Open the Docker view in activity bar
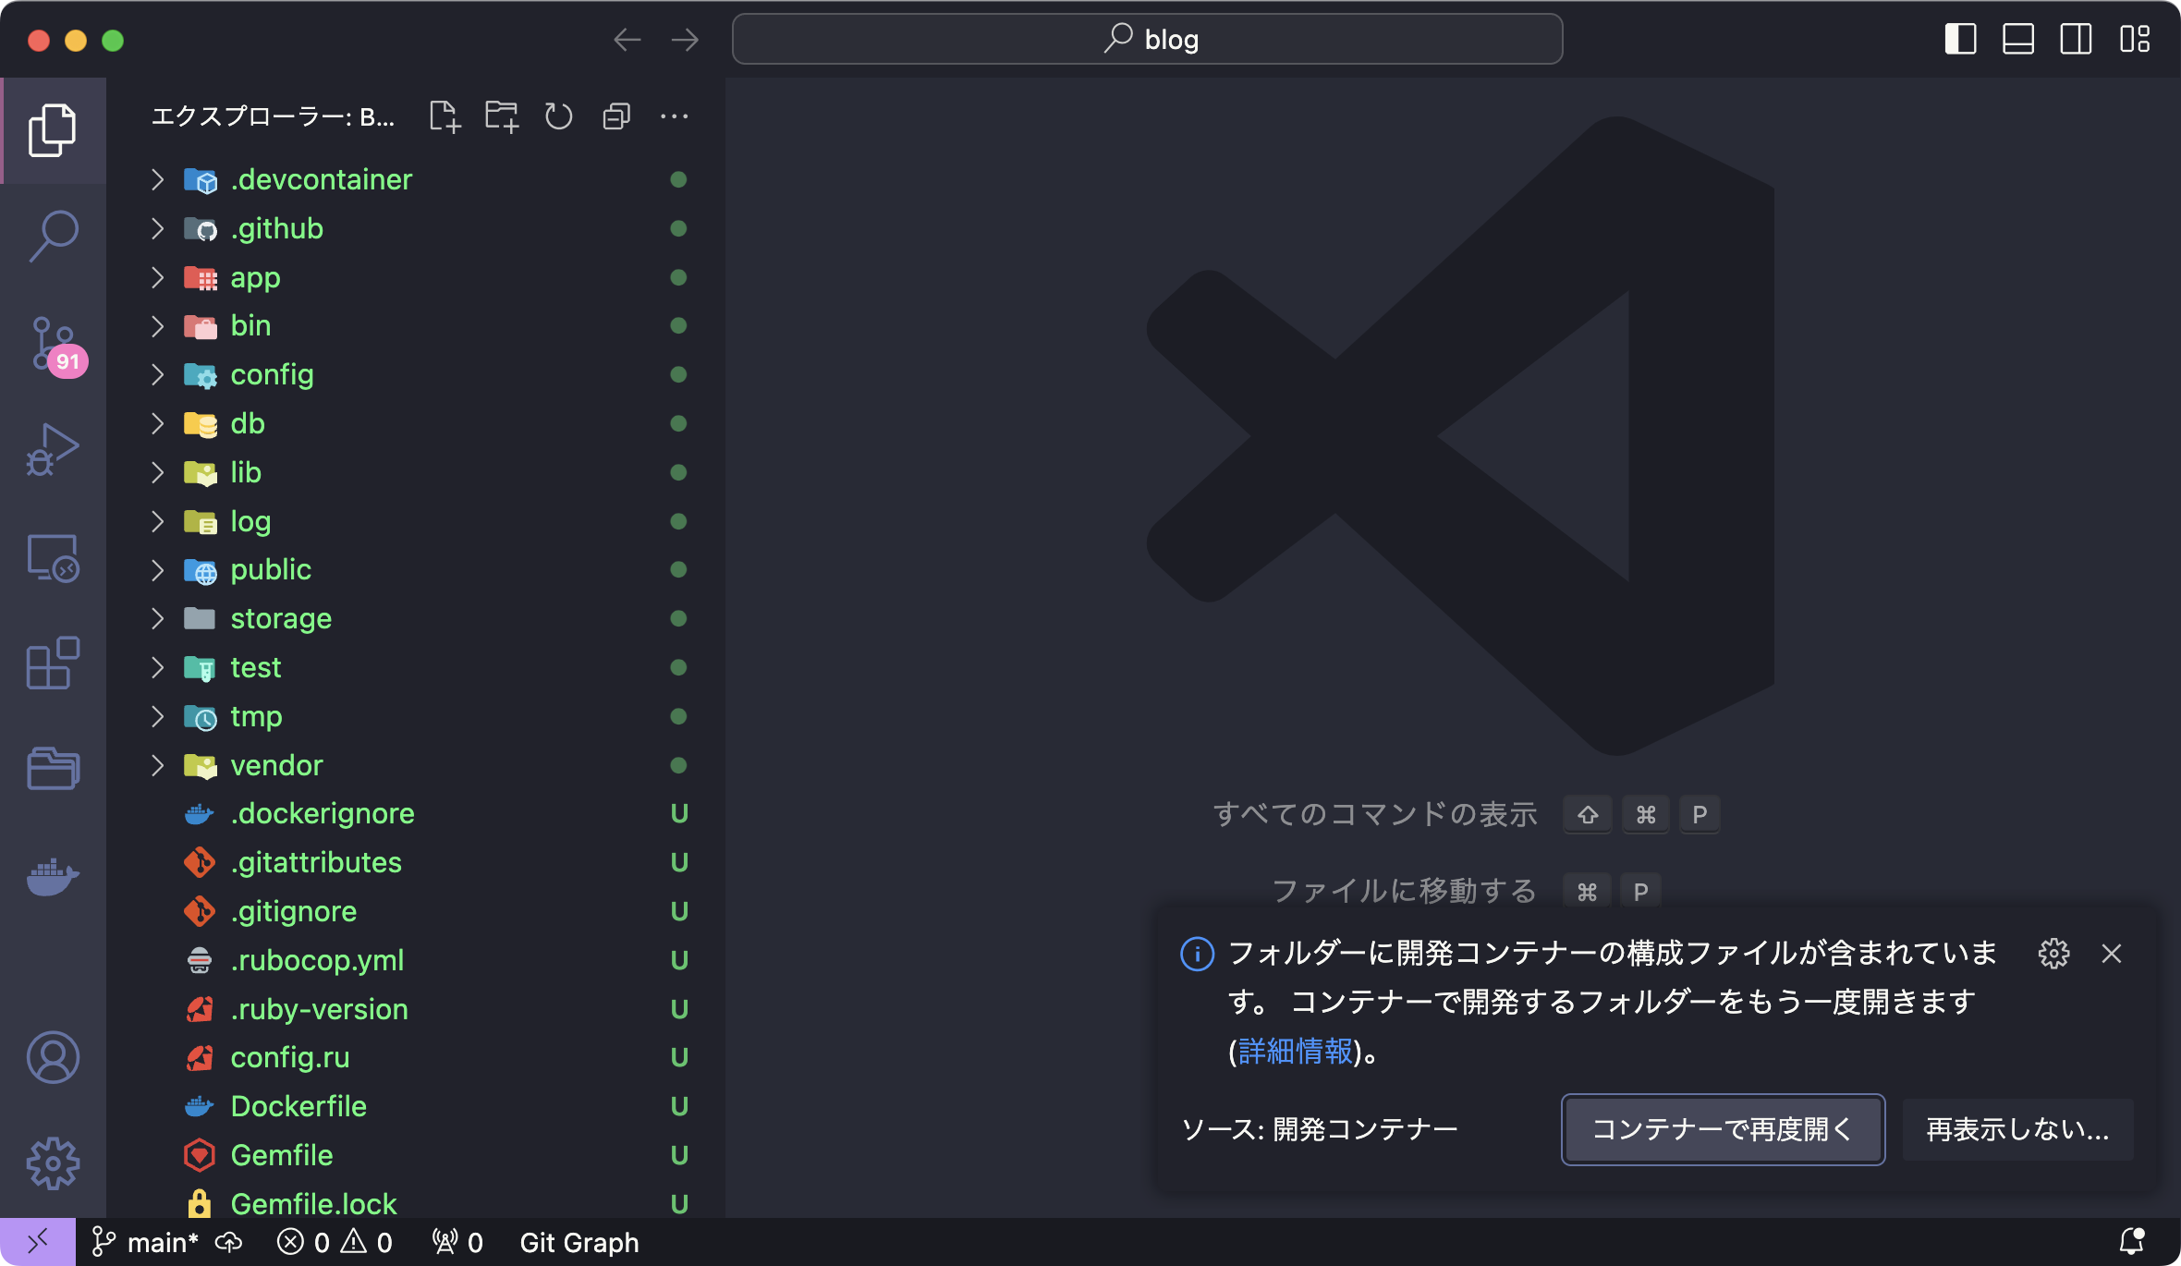The width and height of the screenshot is (2181, 1266). click(54, 876)
